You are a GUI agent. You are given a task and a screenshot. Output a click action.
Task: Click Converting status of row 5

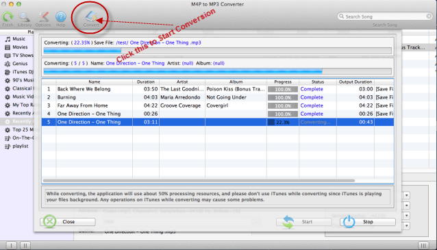click(x=316, y=122)
